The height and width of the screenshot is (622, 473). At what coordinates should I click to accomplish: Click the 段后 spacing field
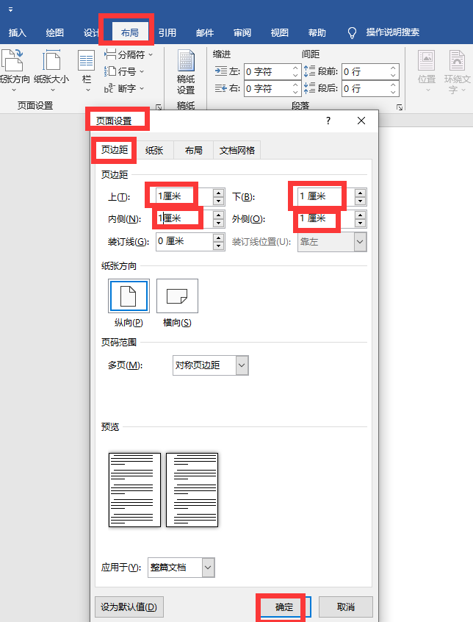click(x=370, y=88)
